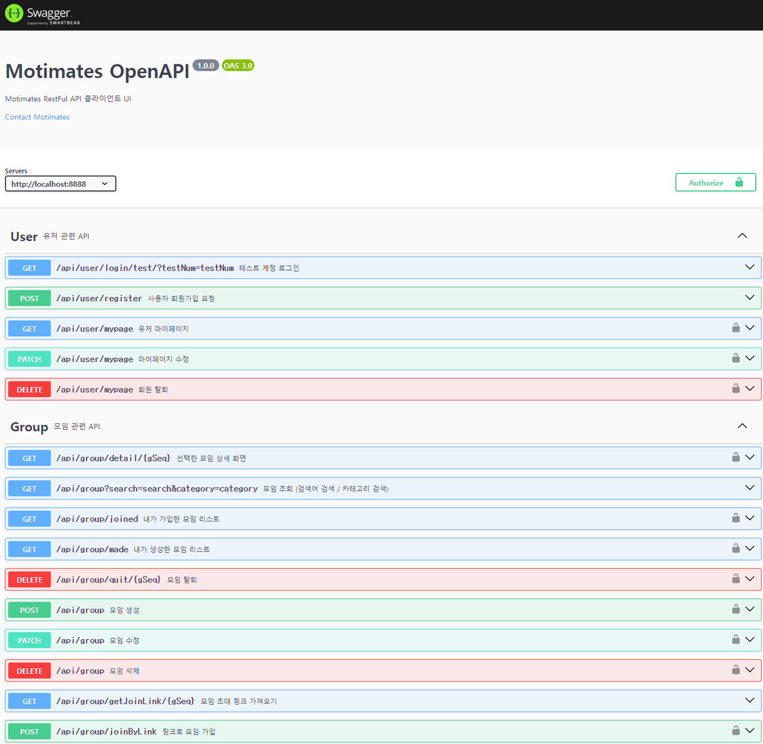Click GET button for /api/group/joined
The width and height of the screenshot is (763, 744).
pyautogui.click(x=29, y=519)
